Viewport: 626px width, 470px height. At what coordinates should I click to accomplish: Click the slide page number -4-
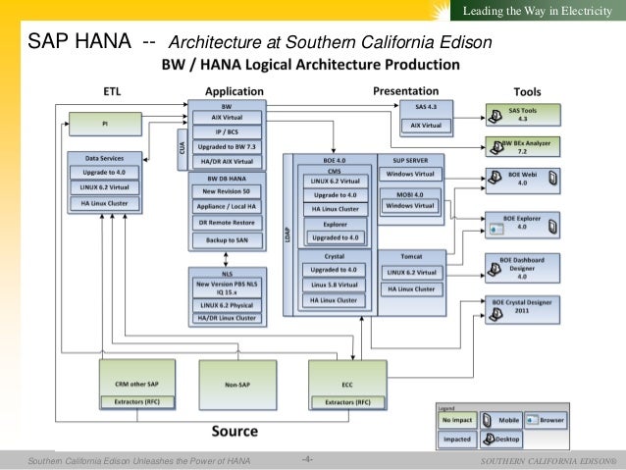(x=307, y=459)
